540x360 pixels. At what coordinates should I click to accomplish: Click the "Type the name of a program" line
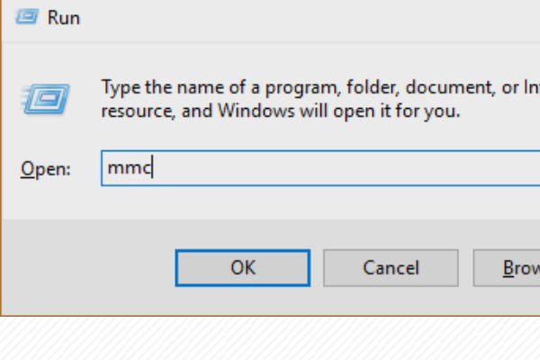[220, 87]
